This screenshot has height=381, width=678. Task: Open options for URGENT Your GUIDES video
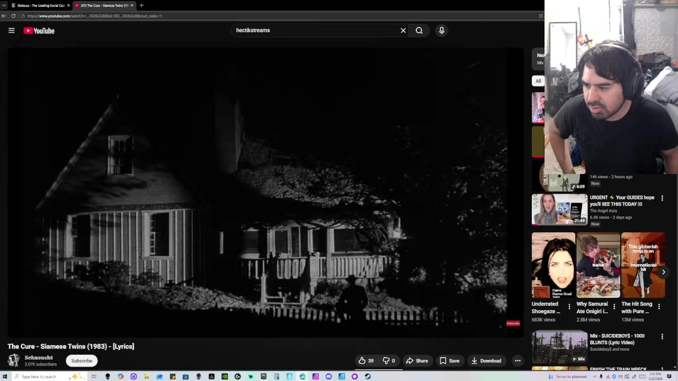662,198
